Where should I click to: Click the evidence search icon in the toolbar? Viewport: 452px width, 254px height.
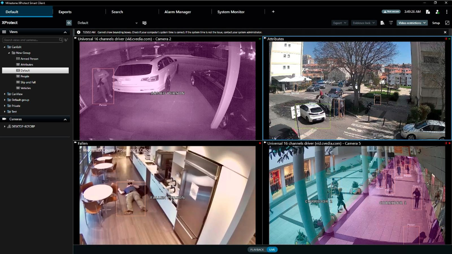click(x=382, y=22)
